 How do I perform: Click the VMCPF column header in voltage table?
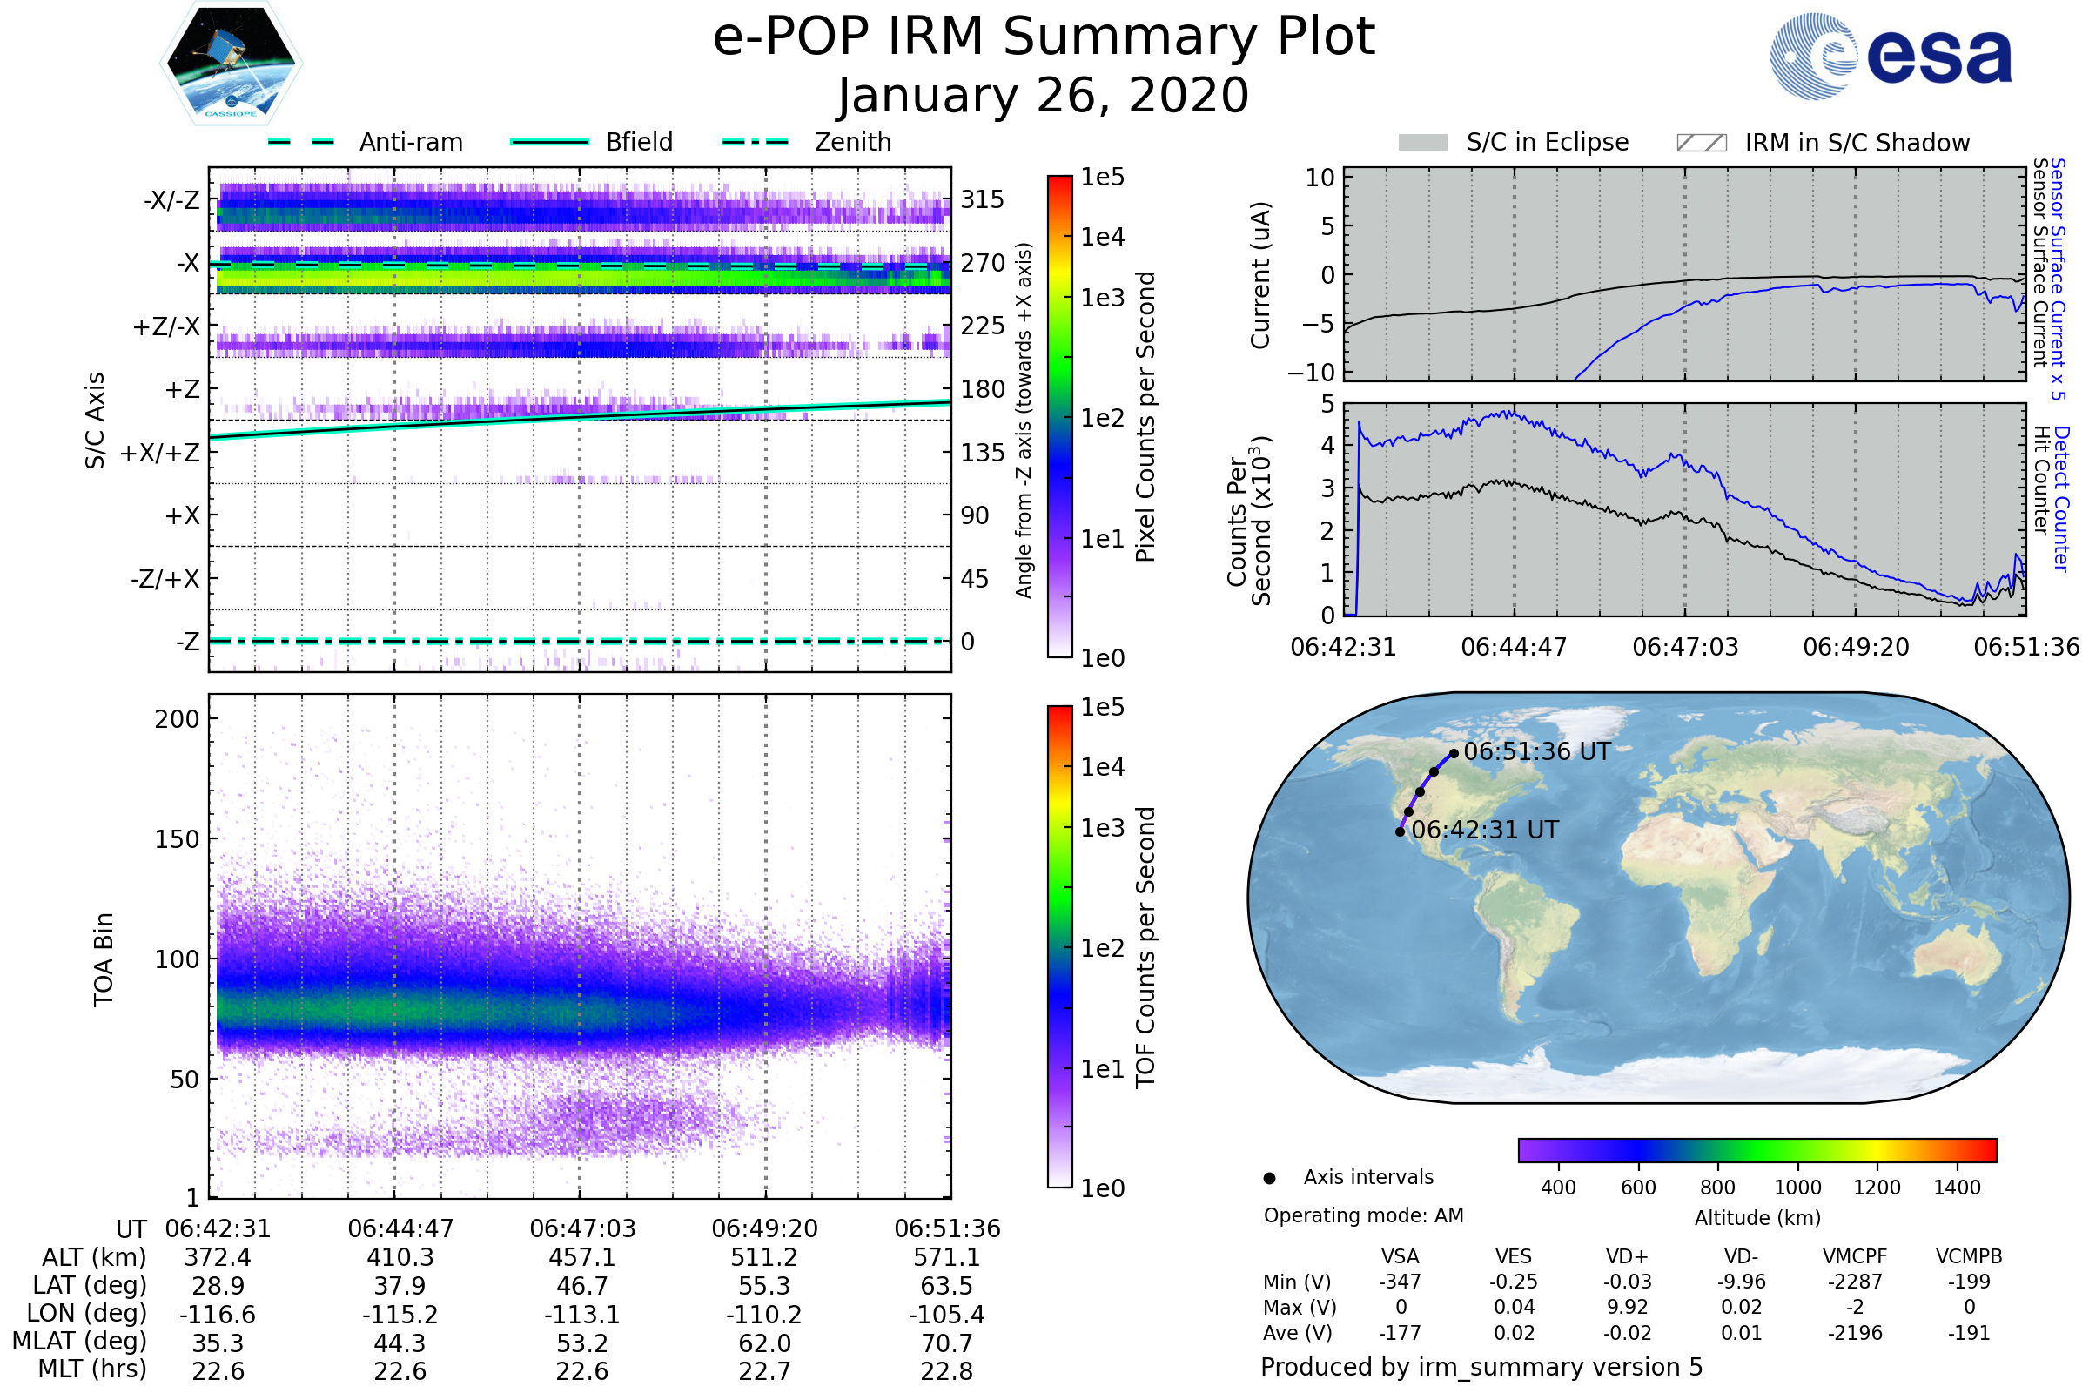[x=1855, y=1256]
